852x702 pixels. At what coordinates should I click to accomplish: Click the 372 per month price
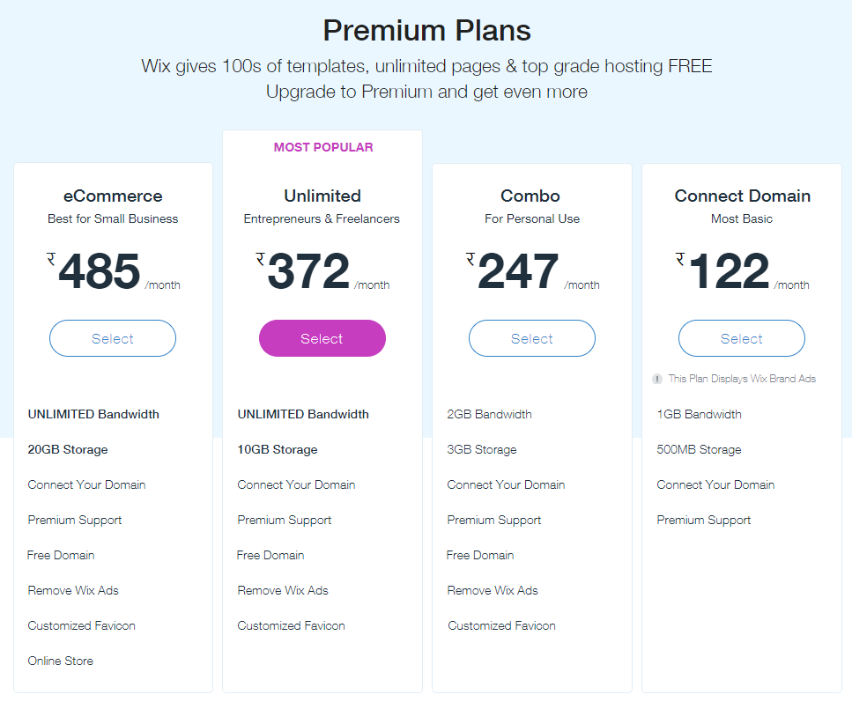(308, 271)
